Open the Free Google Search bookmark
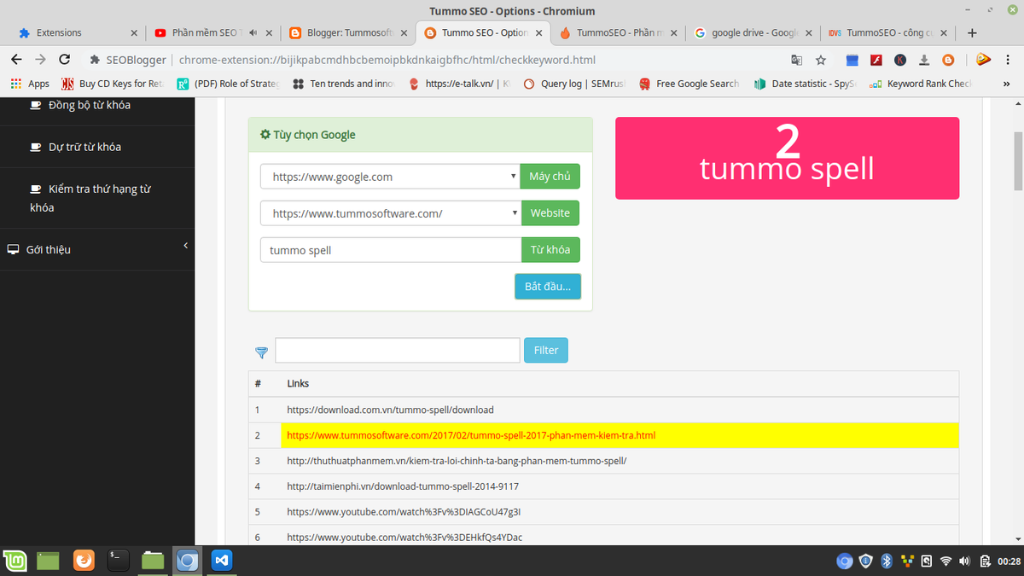 [x=689, y=84]
